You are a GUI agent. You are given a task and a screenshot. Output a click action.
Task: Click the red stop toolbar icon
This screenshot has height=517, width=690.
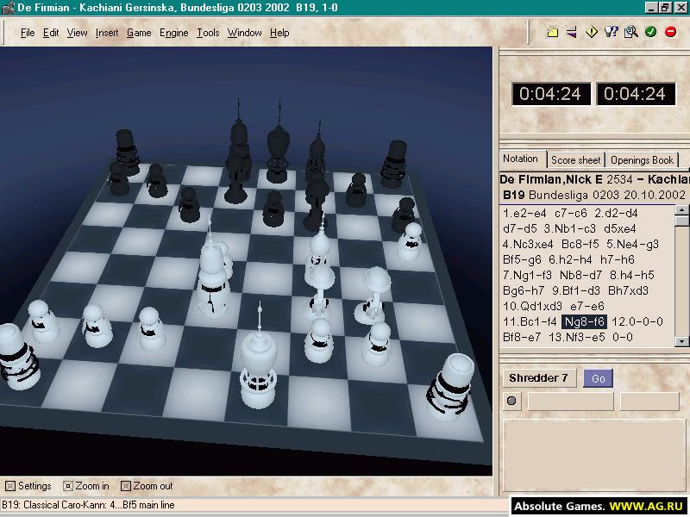(x=671, y=32)
